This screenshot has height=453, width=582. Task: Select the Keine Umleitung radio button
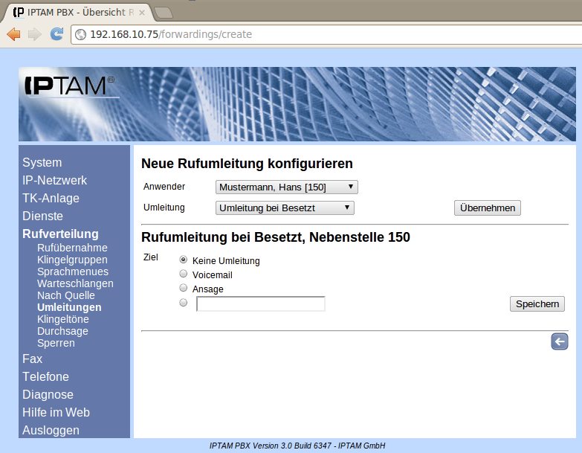click(183, 260)
